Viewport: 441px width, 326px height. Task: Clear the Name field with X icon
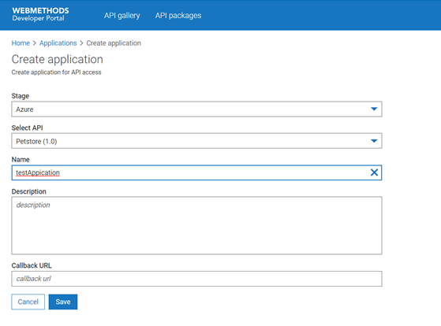point(374,172)
